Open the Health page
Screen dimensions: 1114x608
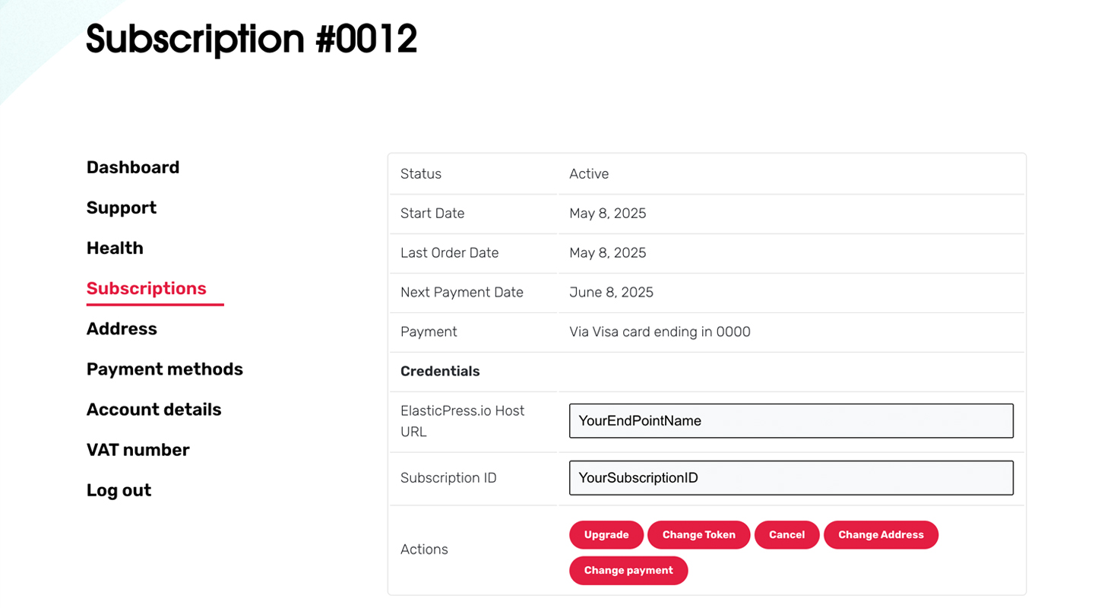pos(115,248)
